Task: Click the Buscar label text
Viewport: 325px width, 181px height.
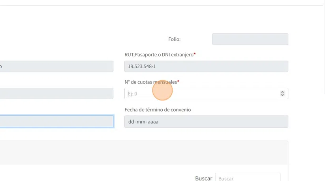Action: click(x=203, y=178)
